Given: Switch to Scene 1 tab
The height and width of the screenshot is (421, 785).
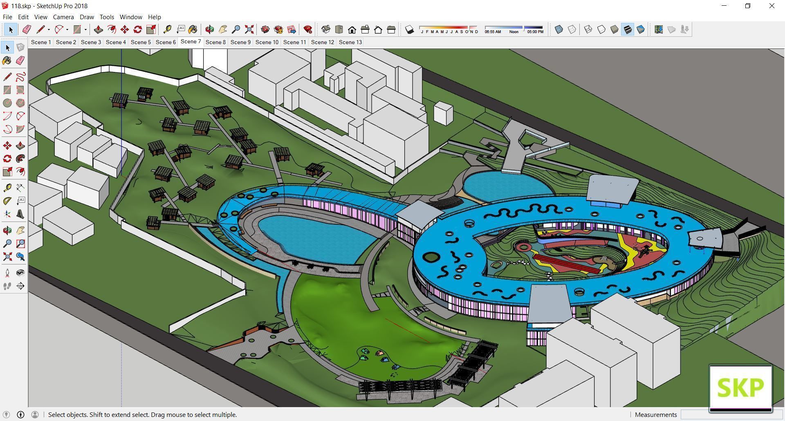Looking at the screenshot, I should pos(41,42).
